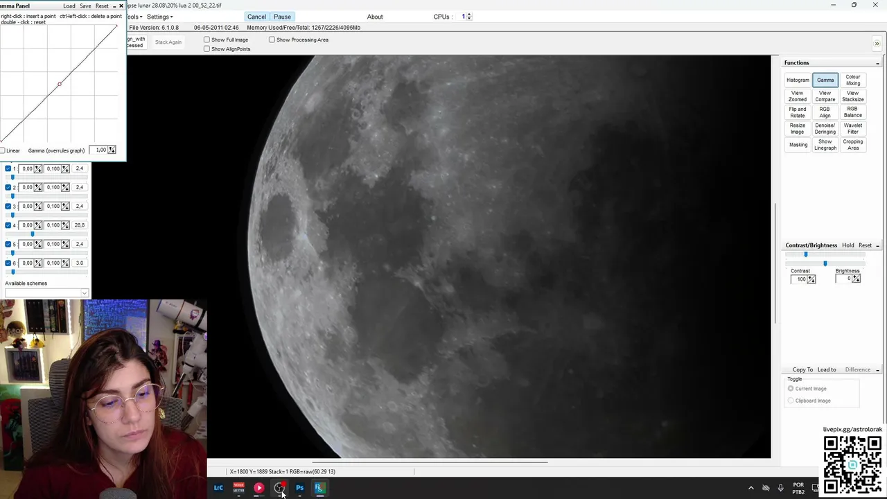Click the Cancel button
Screen dimensions: 887x499
pyautogui.click(x=256, y=17)
